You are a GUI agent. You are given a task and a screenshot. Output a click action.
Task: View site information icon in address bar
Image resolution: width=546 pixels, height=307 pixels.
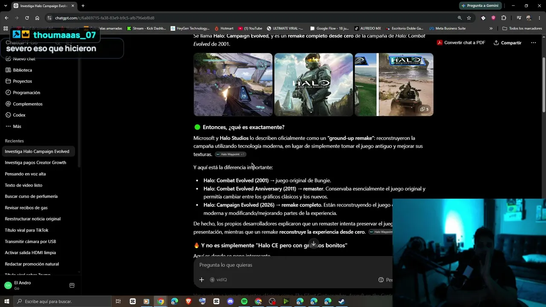click(49, 18)
